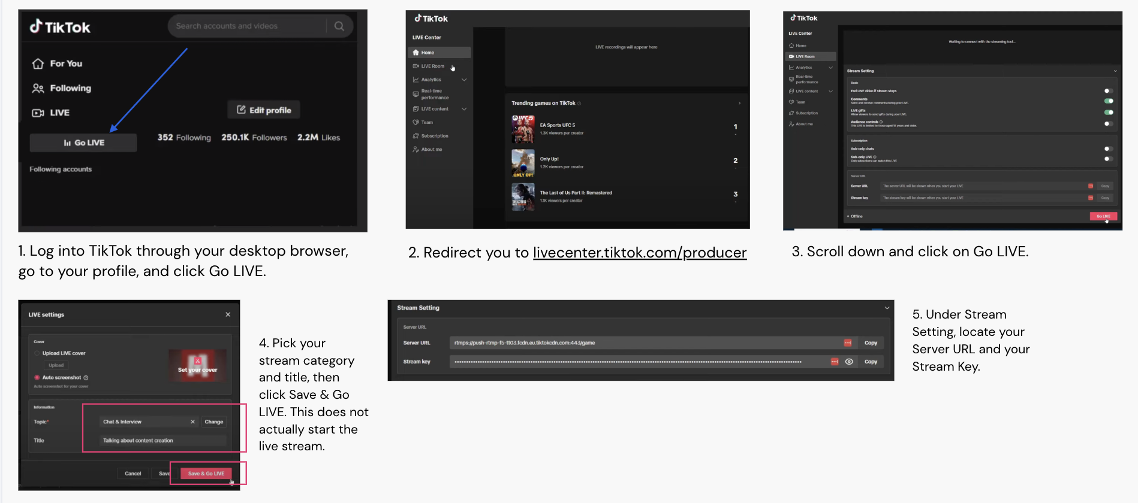Click the help icon beside Auto screenshot
The height and width of the screenshot is (503, 1138).
(86, 378)
